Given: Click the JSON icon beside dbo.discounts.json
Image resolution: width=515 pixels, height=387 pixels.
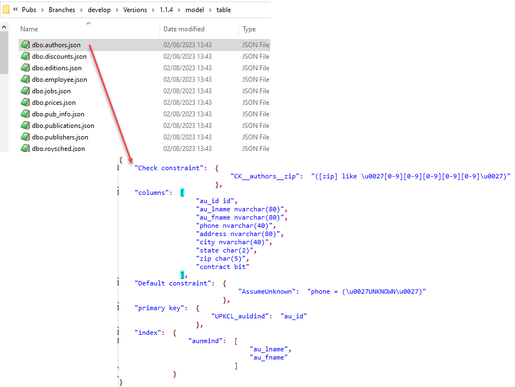Looking at the screenshot, I should 25,56.
